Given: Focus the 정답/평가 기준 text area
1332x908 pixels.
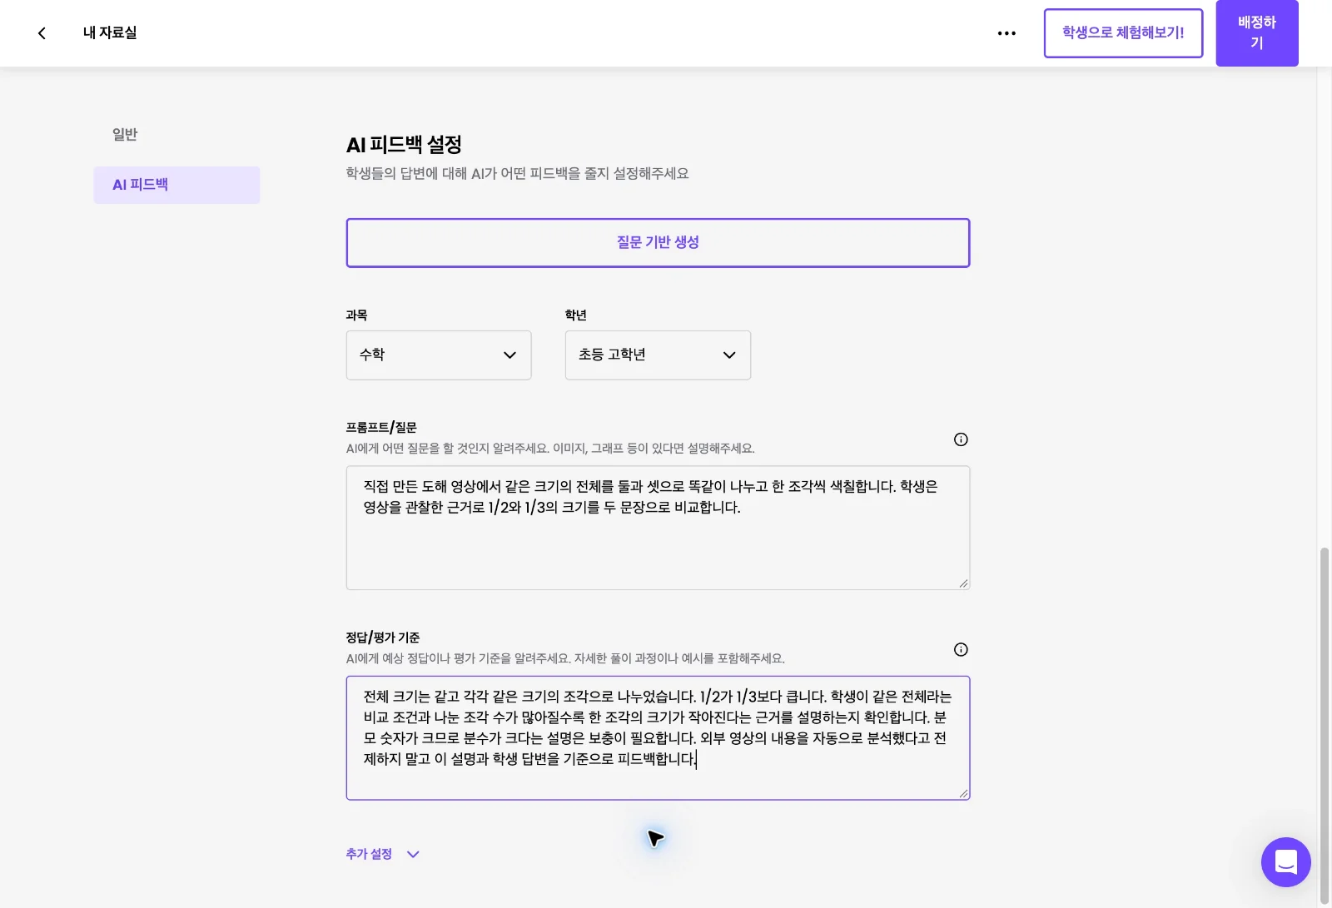Looking at the screenshot, I should [658, 738].
